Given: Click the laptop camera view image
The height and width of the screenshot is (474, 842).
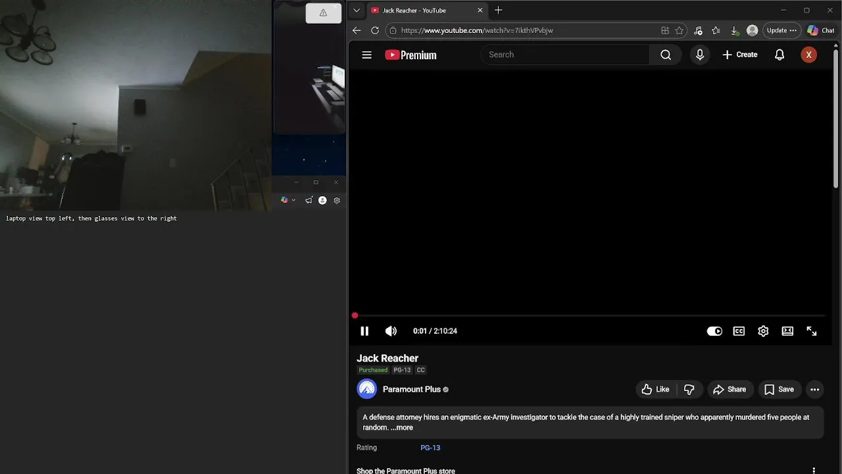Looking at the screenshot, I should [136, 105].
